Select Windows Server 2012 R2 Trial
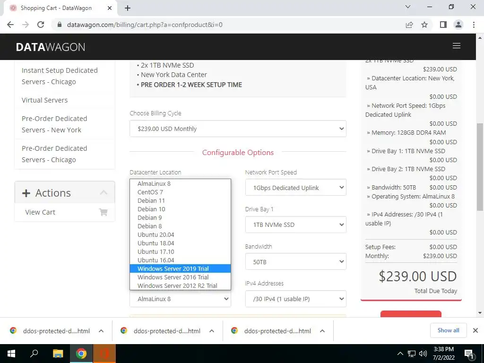Viewport: 484px width, 363px height. [x=180, y=285]
